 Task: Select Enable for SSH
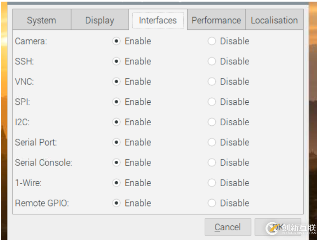116,62
